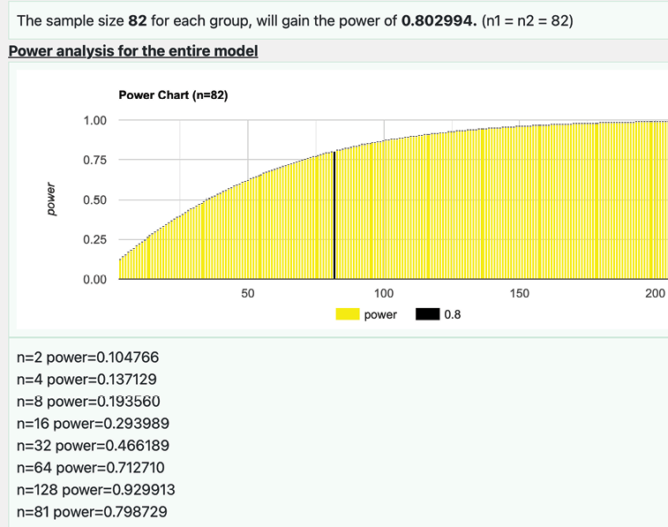Click the y-axis tick label 0.75
Screen dimensions: 668x527
click(94, 160)
